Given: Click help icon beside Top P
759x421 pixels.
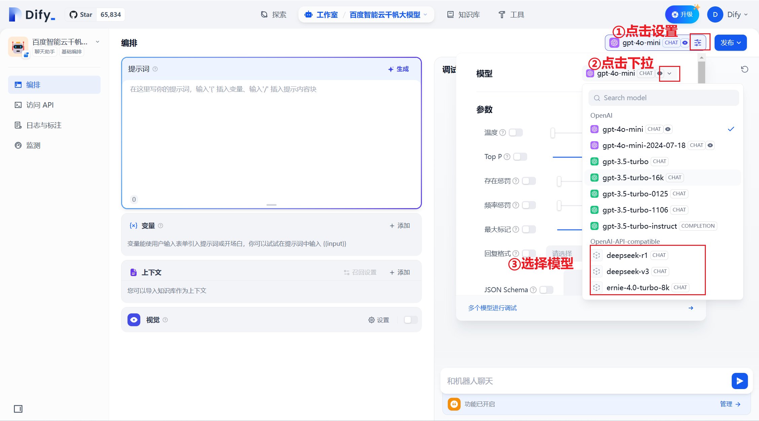Looking at the screenshot, I should click(x=507, y=157).
